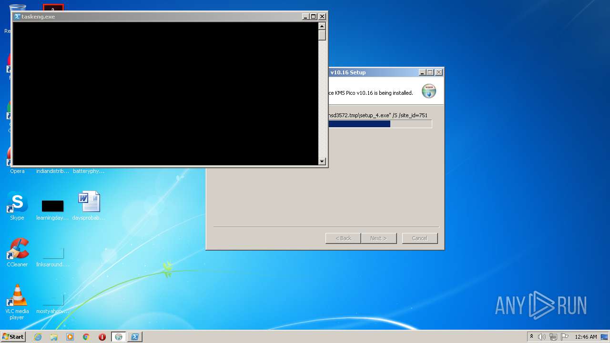Screen dimensions: 610x343
Task: Click the Opera desktop icon label
Action: (x=17, y=171)
